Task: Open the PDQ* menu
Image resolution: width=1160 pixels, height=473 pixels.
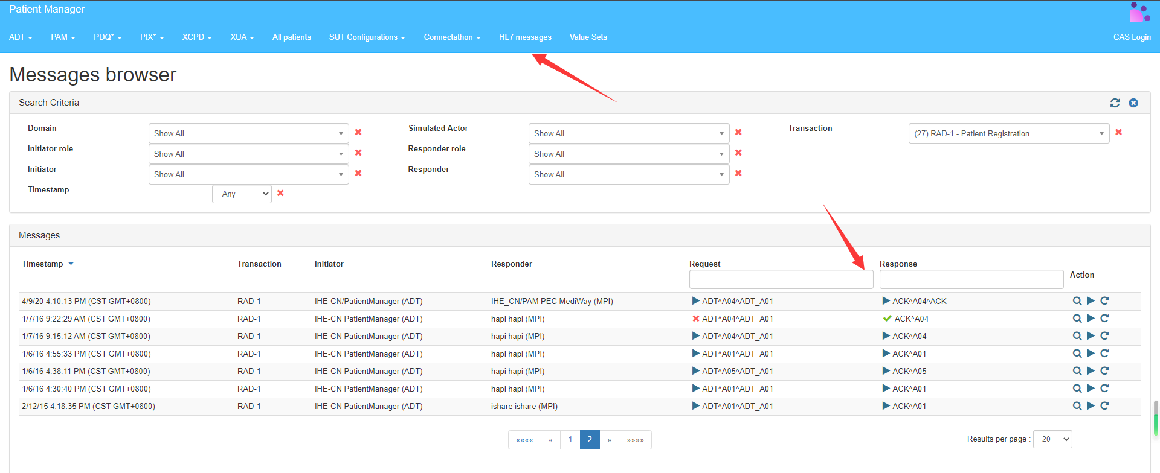Action: (108, 37)
